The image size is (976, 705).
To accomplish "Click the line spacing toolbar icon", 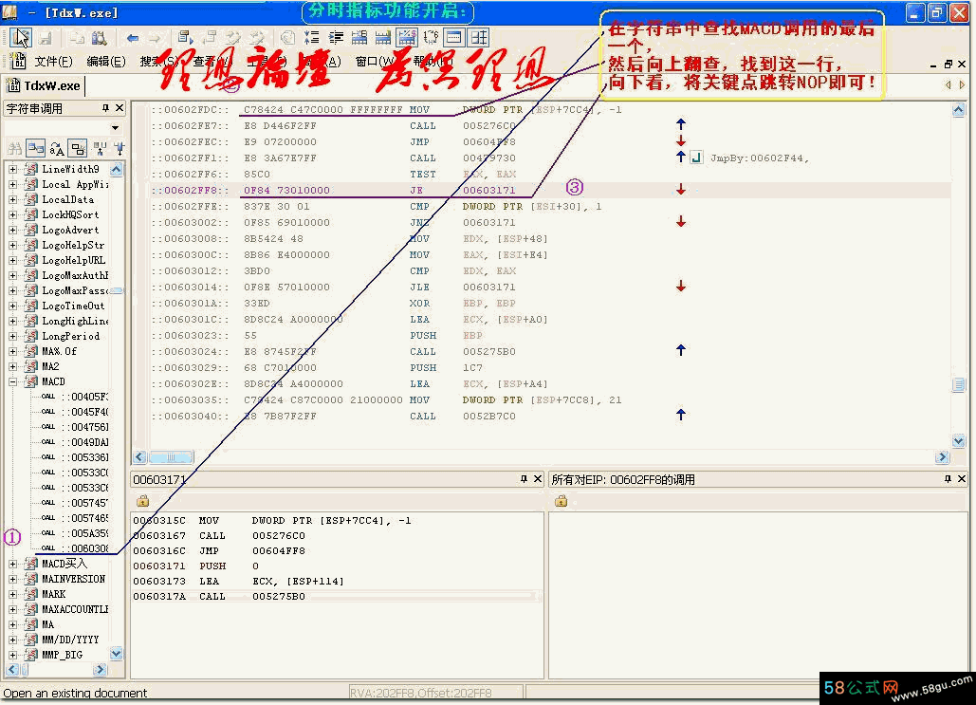I will point(311,38).
